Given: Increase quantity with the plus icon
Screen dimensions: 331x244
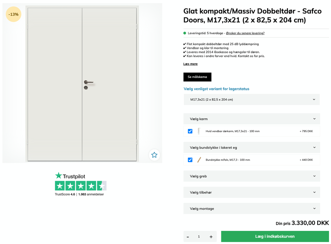Looking at the screenshot, I should coord(211,237).
